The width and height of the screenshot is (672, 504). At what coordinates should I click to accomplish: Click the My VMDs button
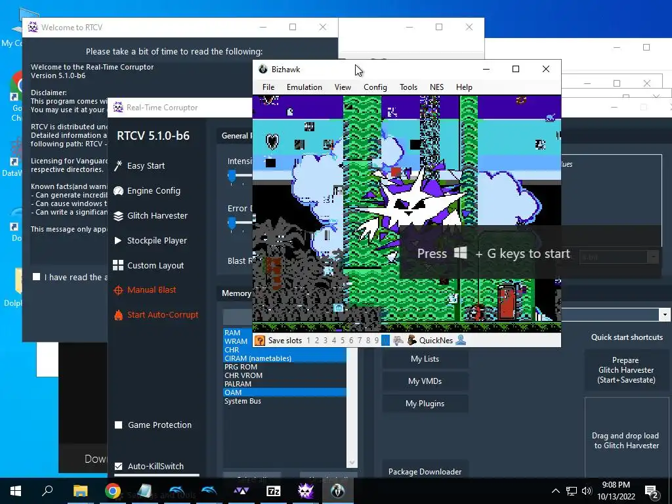(425, 381)
